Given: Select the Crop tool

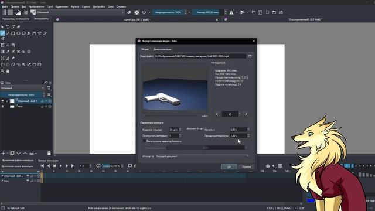Looking at the screenshot, I should [x=13, y=45].
